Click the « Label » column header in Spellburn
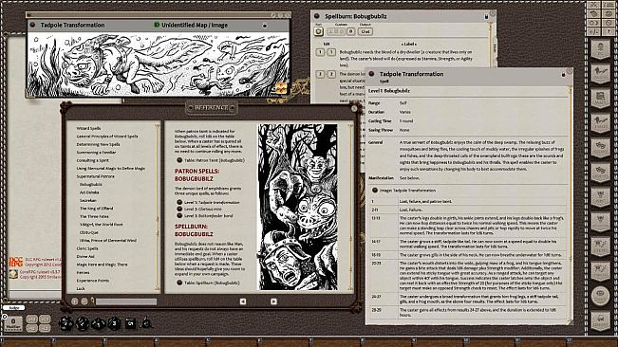Image resolution: width=618 pixels, height=347 pixels. [x=409, y=44]
